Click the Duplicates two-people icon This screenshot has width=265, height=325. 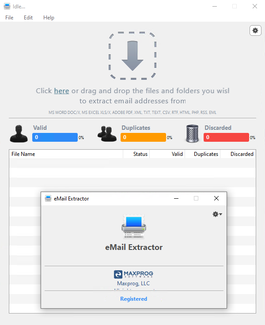pyautogui.click(x=107, y=134)
